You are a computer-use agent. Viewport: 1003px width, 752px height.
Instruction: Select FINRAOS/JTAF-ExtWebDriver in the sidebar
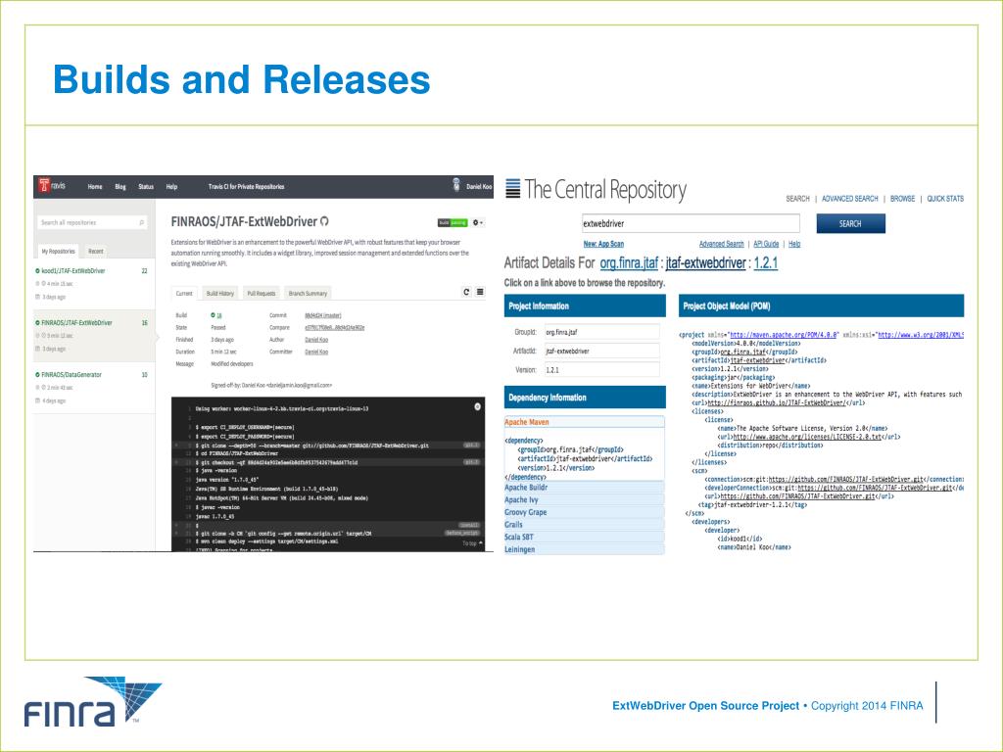click(76, 323)
